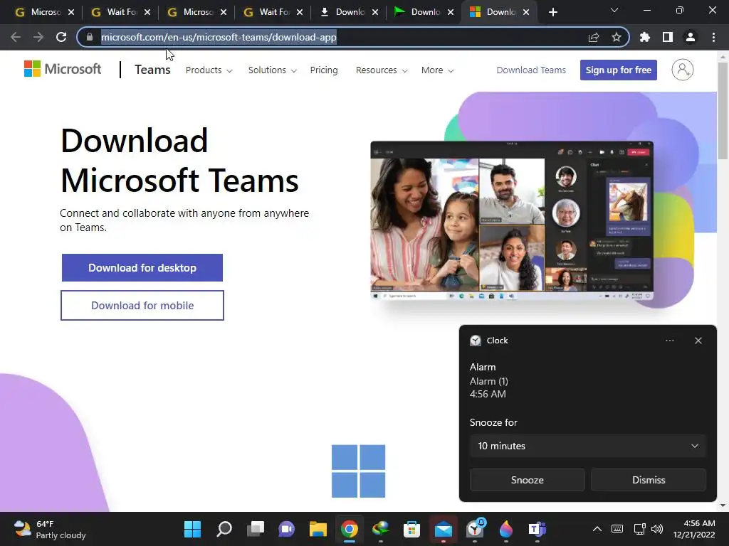
Task: Click the browser forward arrow
Action: point(38,37)
